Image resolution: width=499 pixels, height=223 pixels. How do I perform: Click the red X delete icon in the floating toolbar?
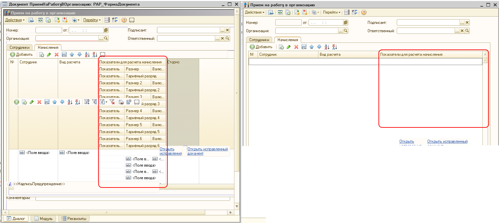click(39, 102)
